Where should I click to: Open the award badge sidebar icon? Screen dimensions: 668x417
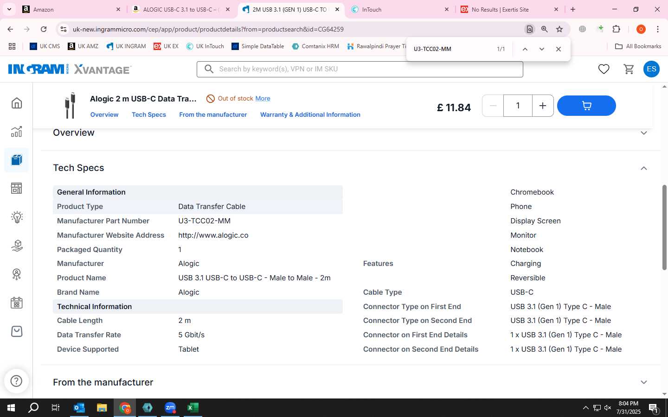pyautogui.click(x=17, y=274)
